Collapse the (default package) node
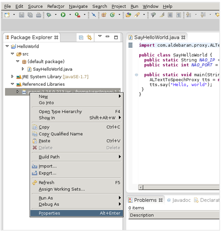 [x=18, y=61]
